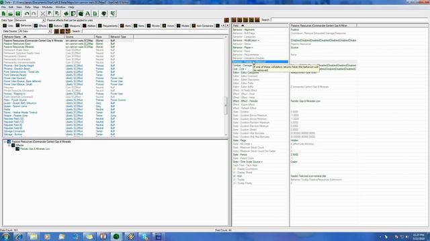This screenshot has height=241, width=430.
Task: Select 'Passive Resources (Gas)' list row
Action: coord(68,44)
